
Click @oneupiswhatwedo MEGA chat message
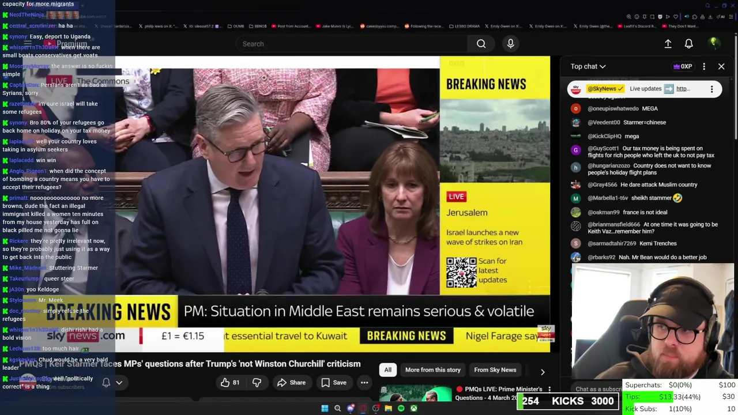[623, 108]
